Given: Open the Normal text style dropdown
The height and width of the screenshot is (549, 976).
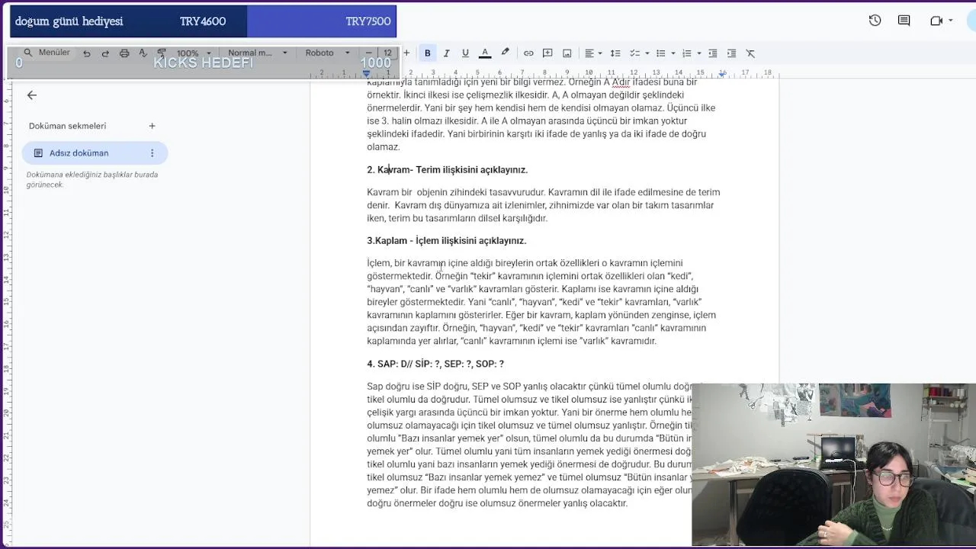Looking at the screenshot, I should pos(257,53).
